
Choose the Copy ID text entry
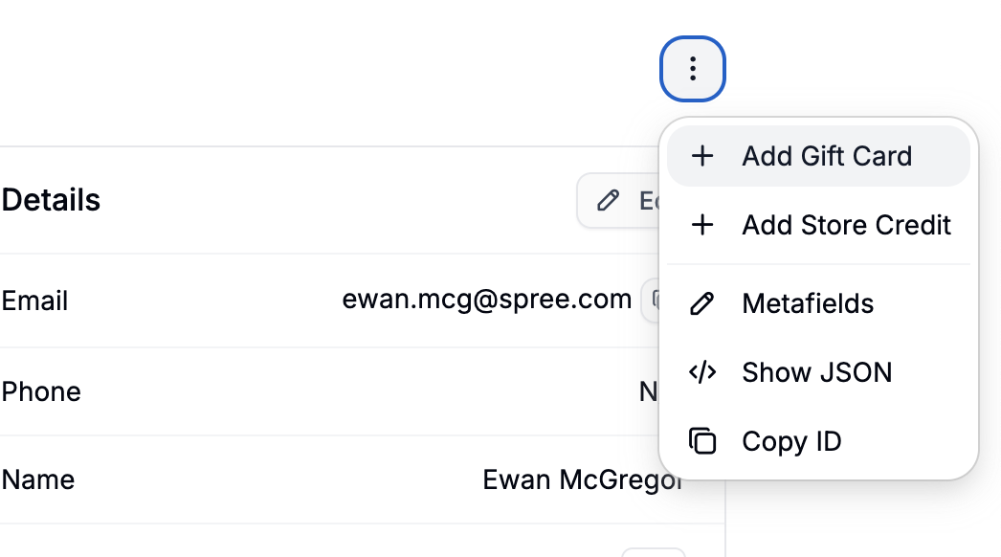(x=791, y=441)
